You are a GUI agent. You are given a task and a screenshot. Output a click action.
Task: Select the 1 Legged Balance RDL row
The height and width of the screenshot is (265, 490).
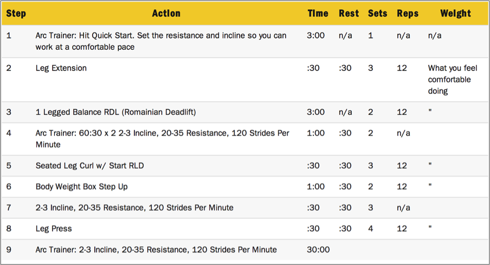[x=245, y=112]
